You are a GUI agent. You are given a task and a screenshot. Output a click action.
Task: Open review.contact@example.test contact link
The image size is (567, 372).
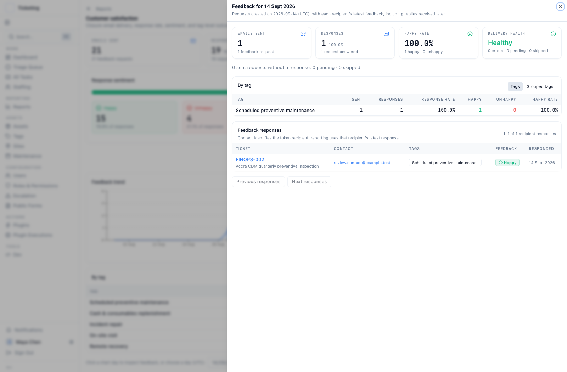tap(362, 163)
